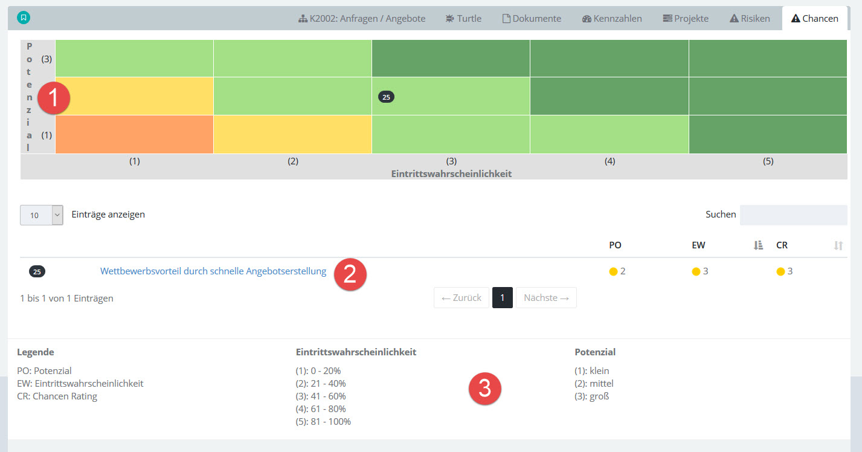Screen dimensions: 862x452
Task: Click red marker number 1
Action: click(54, 98)
